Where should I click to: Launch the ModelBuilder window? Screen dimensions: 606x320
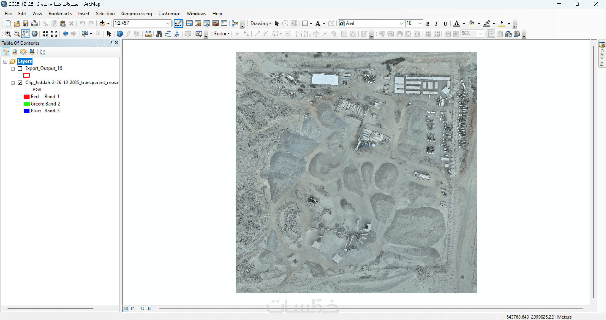(x=235, y=23)
